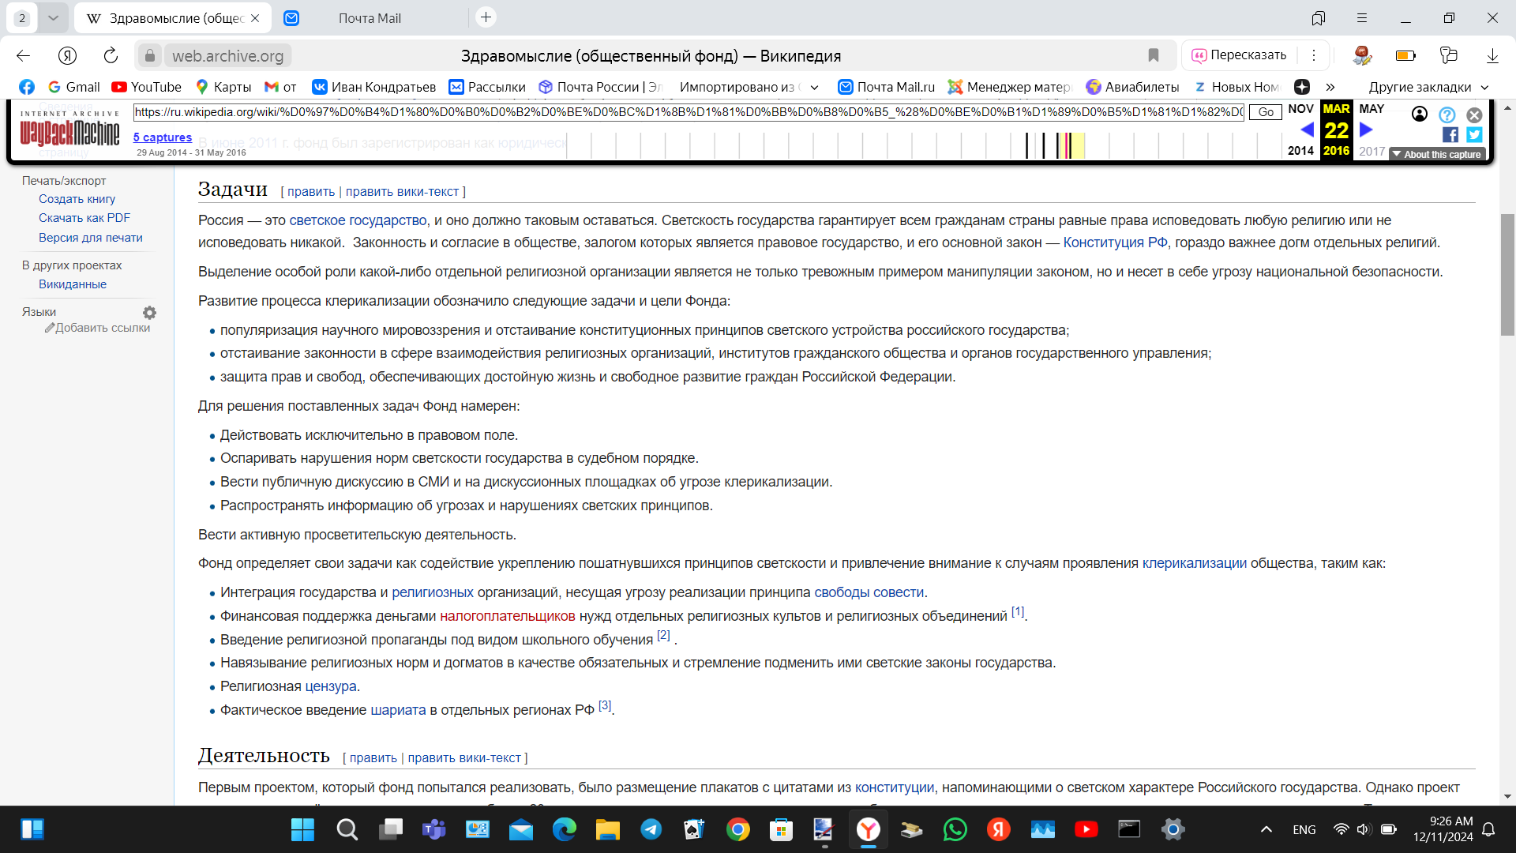This screenshot has width=1516, height=853.
Task: Open the Wayback Machine user account icon
Action: [x=1420, y=115]
